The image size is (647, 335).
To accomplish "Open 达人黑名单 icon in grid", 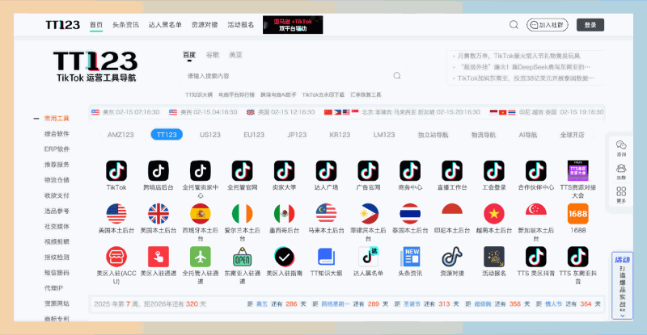I will click(368, 257).
